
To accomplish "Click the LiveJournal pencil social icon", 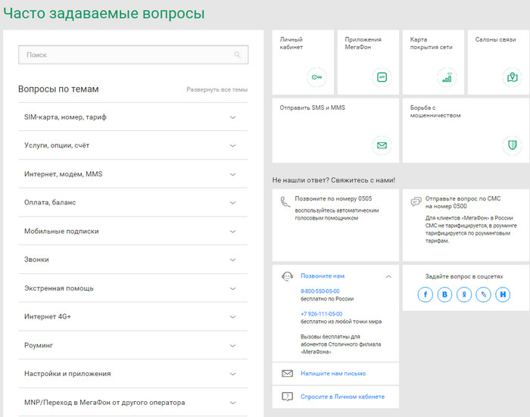I will click(483, 294).
